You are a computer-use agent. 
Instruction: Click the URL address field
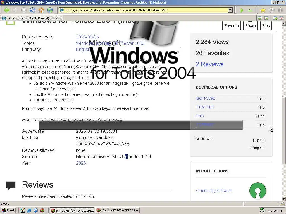click(x=146, y=10)
